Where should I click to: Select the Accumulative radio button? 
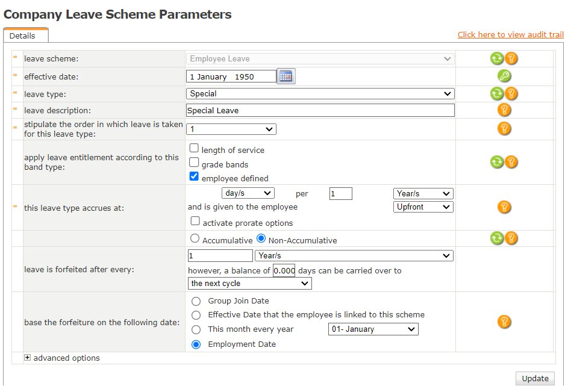[195, 238]
